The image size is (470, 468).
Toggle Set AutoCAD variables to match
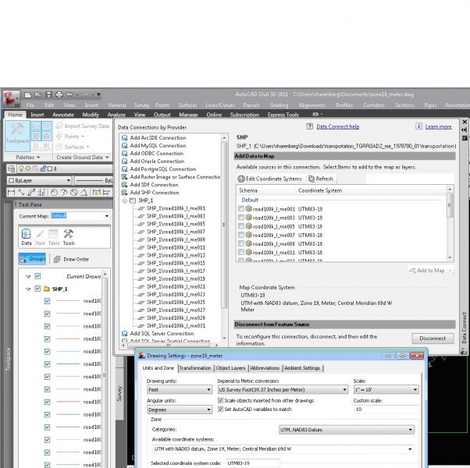pyautogui.click(x=221, y=409)
